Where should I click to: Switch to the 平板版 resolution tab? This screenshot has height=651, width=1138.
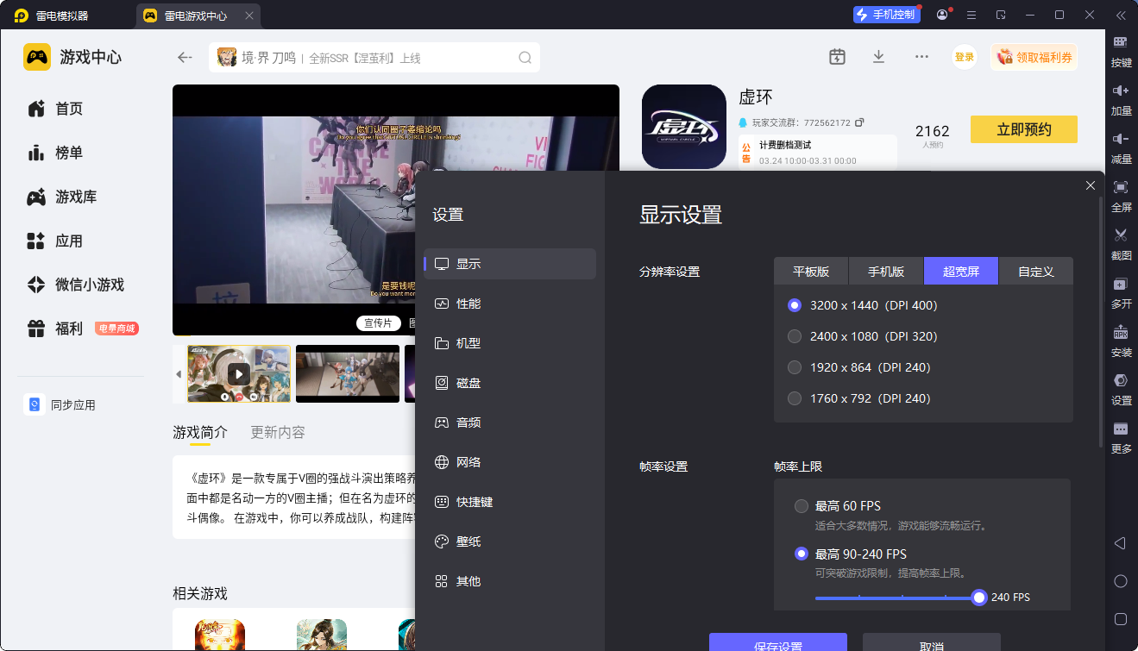coord(811,272)
